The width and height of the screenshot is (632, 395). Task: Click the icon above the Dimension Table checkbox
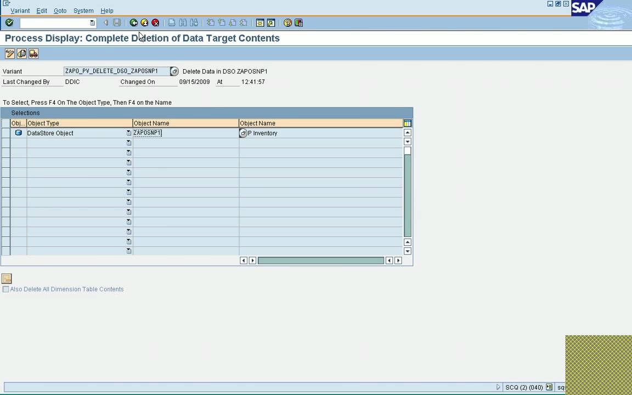[x=7, y=279]
